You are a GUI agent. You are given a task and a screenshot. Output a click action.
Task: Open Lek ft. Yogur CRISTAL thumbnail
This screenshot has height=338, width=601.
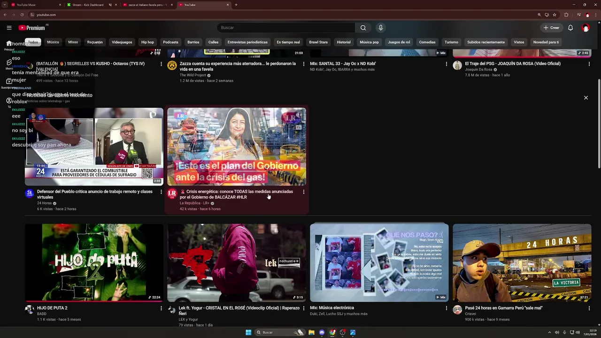[237, 262]
